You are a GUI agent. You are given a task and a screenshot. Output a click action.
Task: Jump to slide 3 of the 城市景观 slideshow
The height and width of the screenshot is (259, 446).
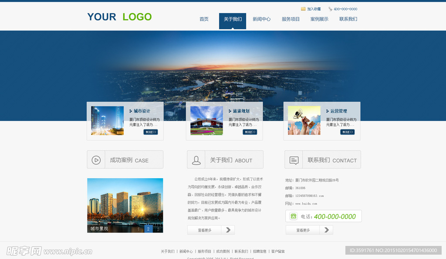[158, 229]
